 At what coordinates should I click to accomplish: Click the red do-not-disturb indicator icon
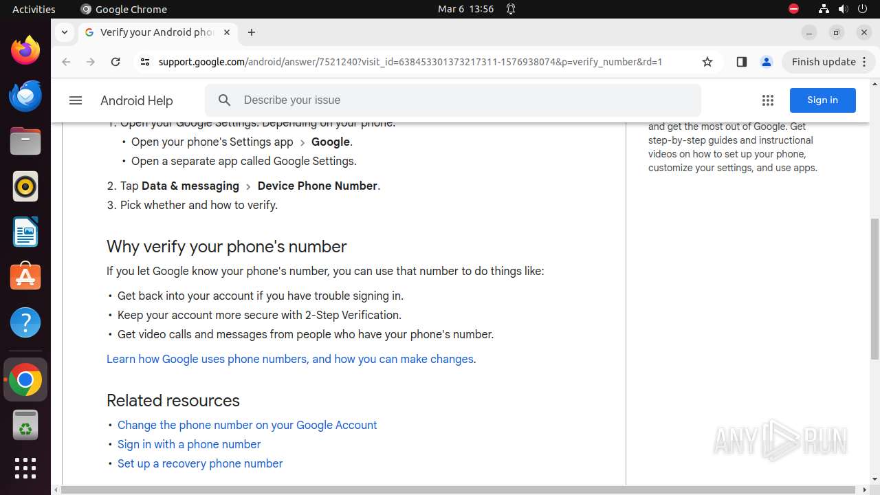pyautogui.click(x=793, y=9)
